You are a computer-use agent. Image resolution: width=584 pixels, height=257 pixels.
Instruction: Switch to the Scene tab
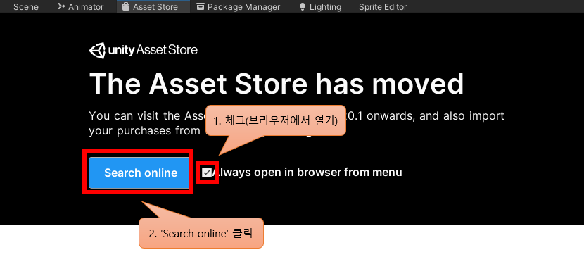click(x=21, y=6)
